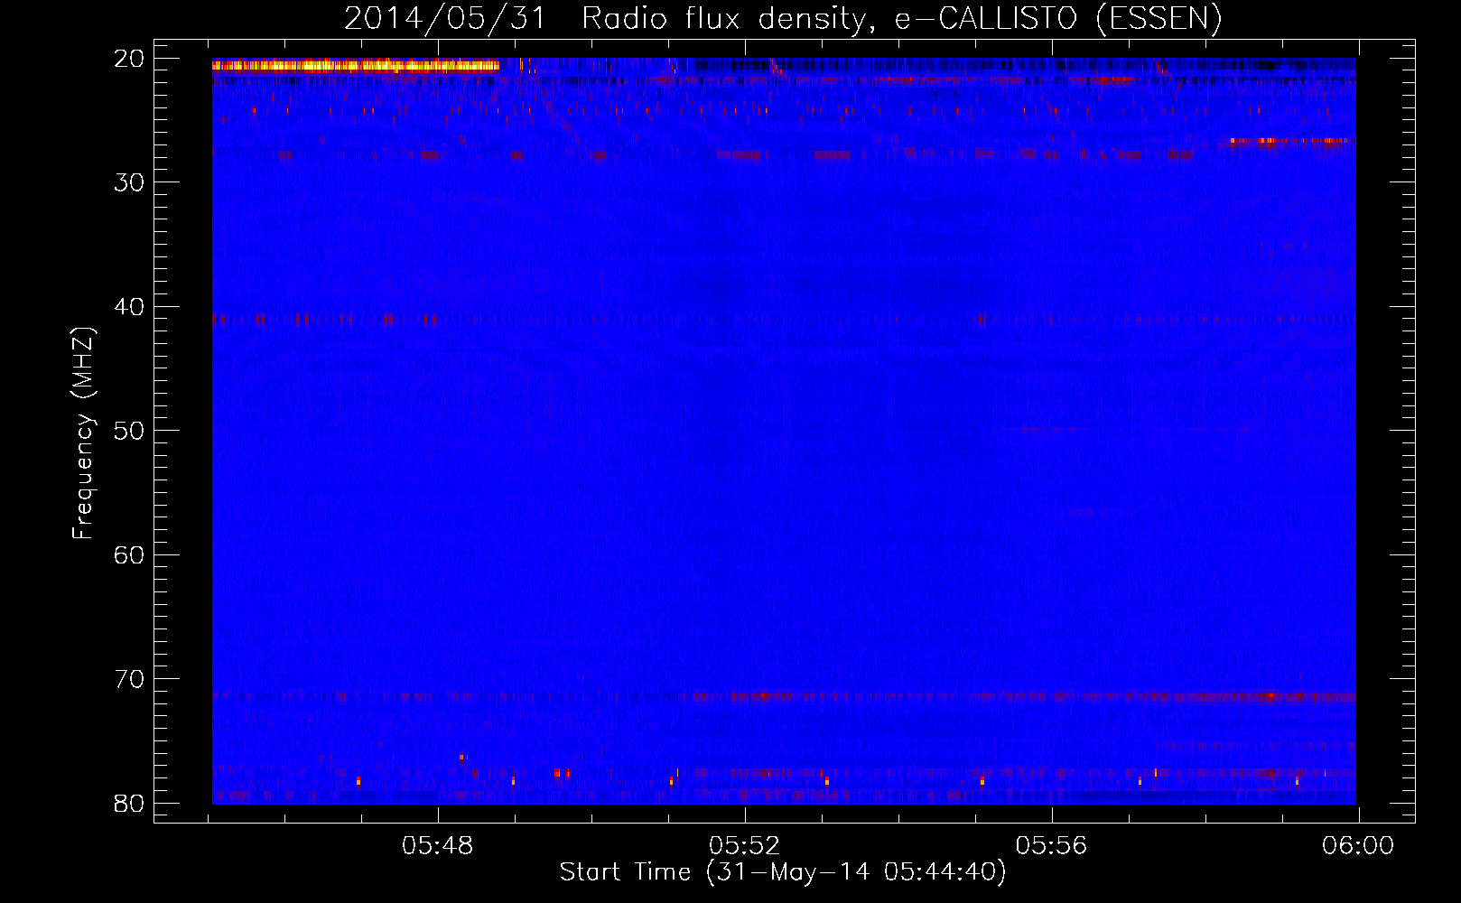
Task: Click the '30' frequency tick label
Action: click(x=129, y=182)
